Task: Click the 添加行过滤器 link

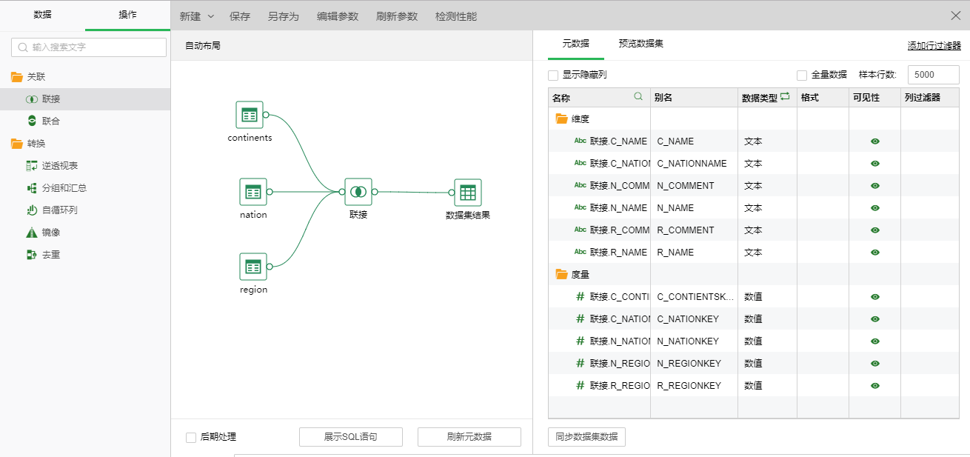Action: coord(934,46)
